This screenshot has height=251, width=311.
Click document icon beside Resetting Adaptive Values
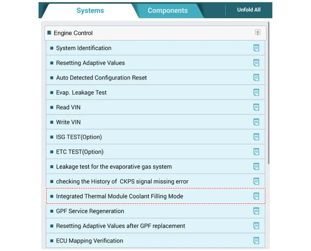256,63
